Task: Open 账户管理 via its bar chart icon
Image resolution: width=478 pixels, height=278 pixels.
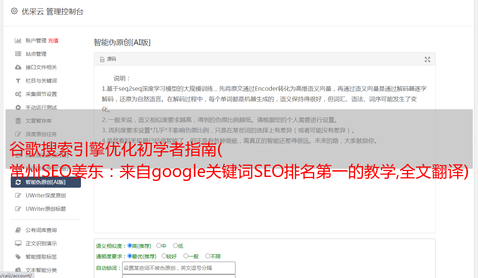Action: [x=18, y=41]
